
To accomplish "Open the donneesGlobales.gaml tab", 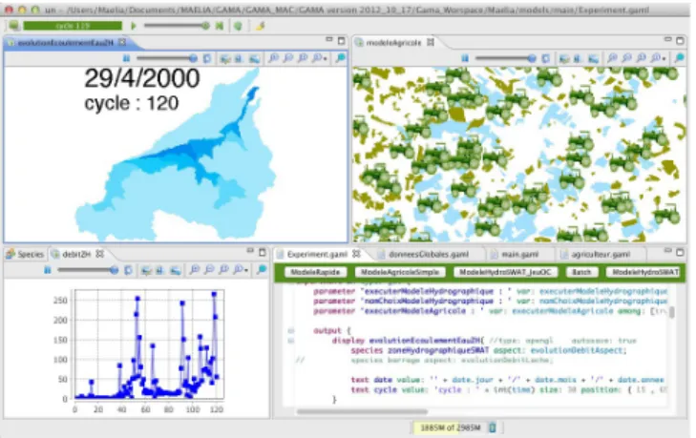I will [x=429, y=254].
